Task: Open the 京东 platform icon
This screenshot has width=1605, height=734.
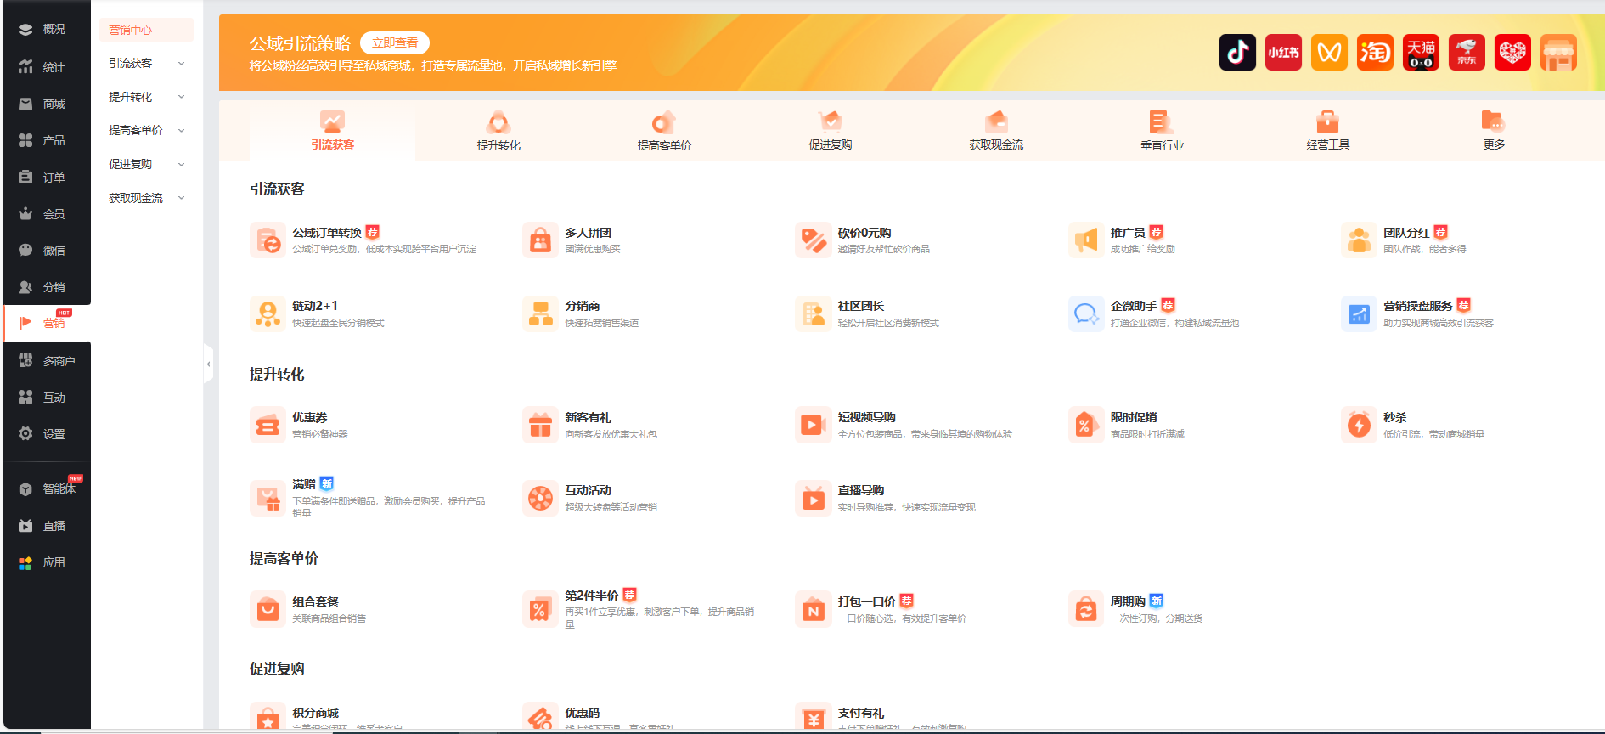Action: (x=1467, y=53)
